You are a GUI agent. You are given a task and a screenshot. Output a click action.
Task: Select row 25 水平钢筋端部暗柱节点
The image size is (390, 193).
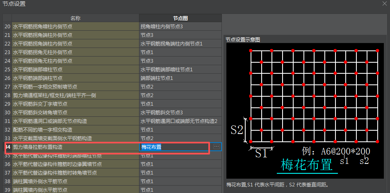[75, 70]
